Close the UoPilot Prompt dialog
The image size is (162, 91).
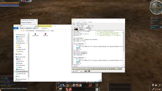36,20
